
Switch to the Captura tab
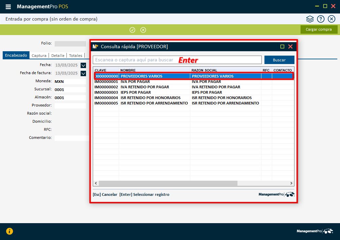click(39, 56)
